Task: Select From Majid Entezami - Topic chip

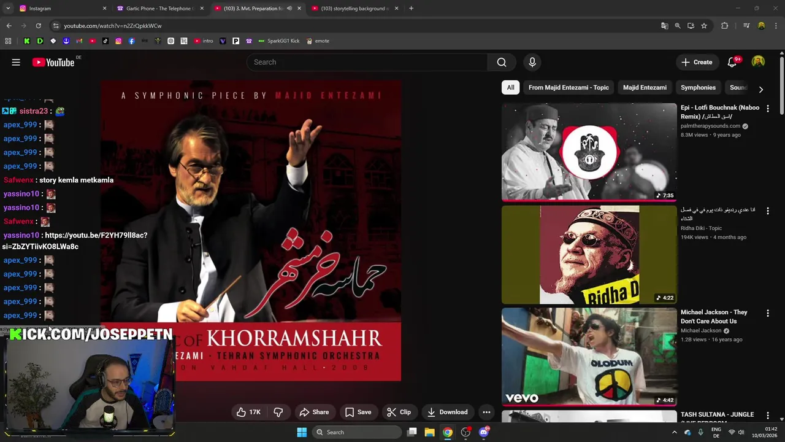Action: click(x=569, y=88)
